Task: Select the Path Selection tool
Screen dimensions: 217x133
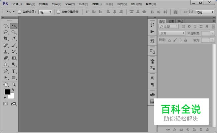Action: click(6, 77)
